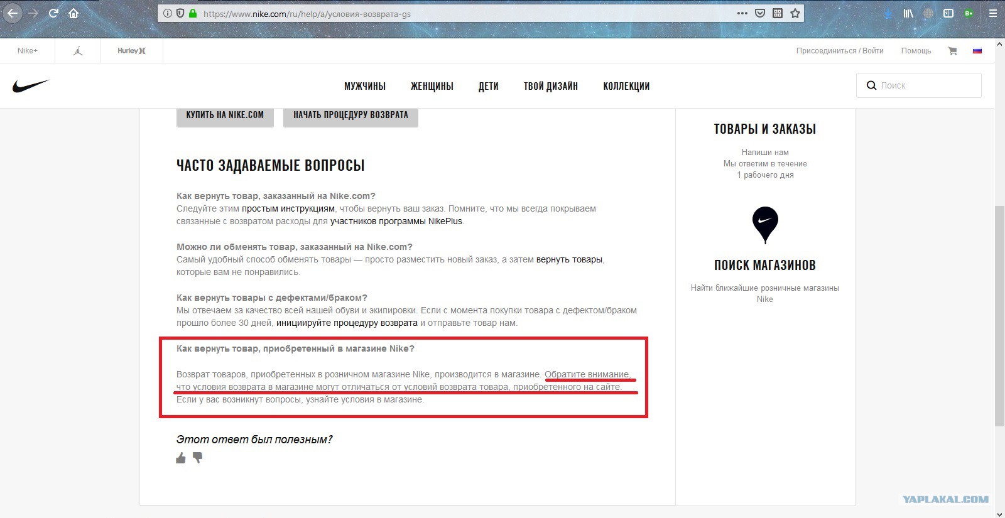Open the browser downloads arrow

pyautogui.click(x=888, y=13)
